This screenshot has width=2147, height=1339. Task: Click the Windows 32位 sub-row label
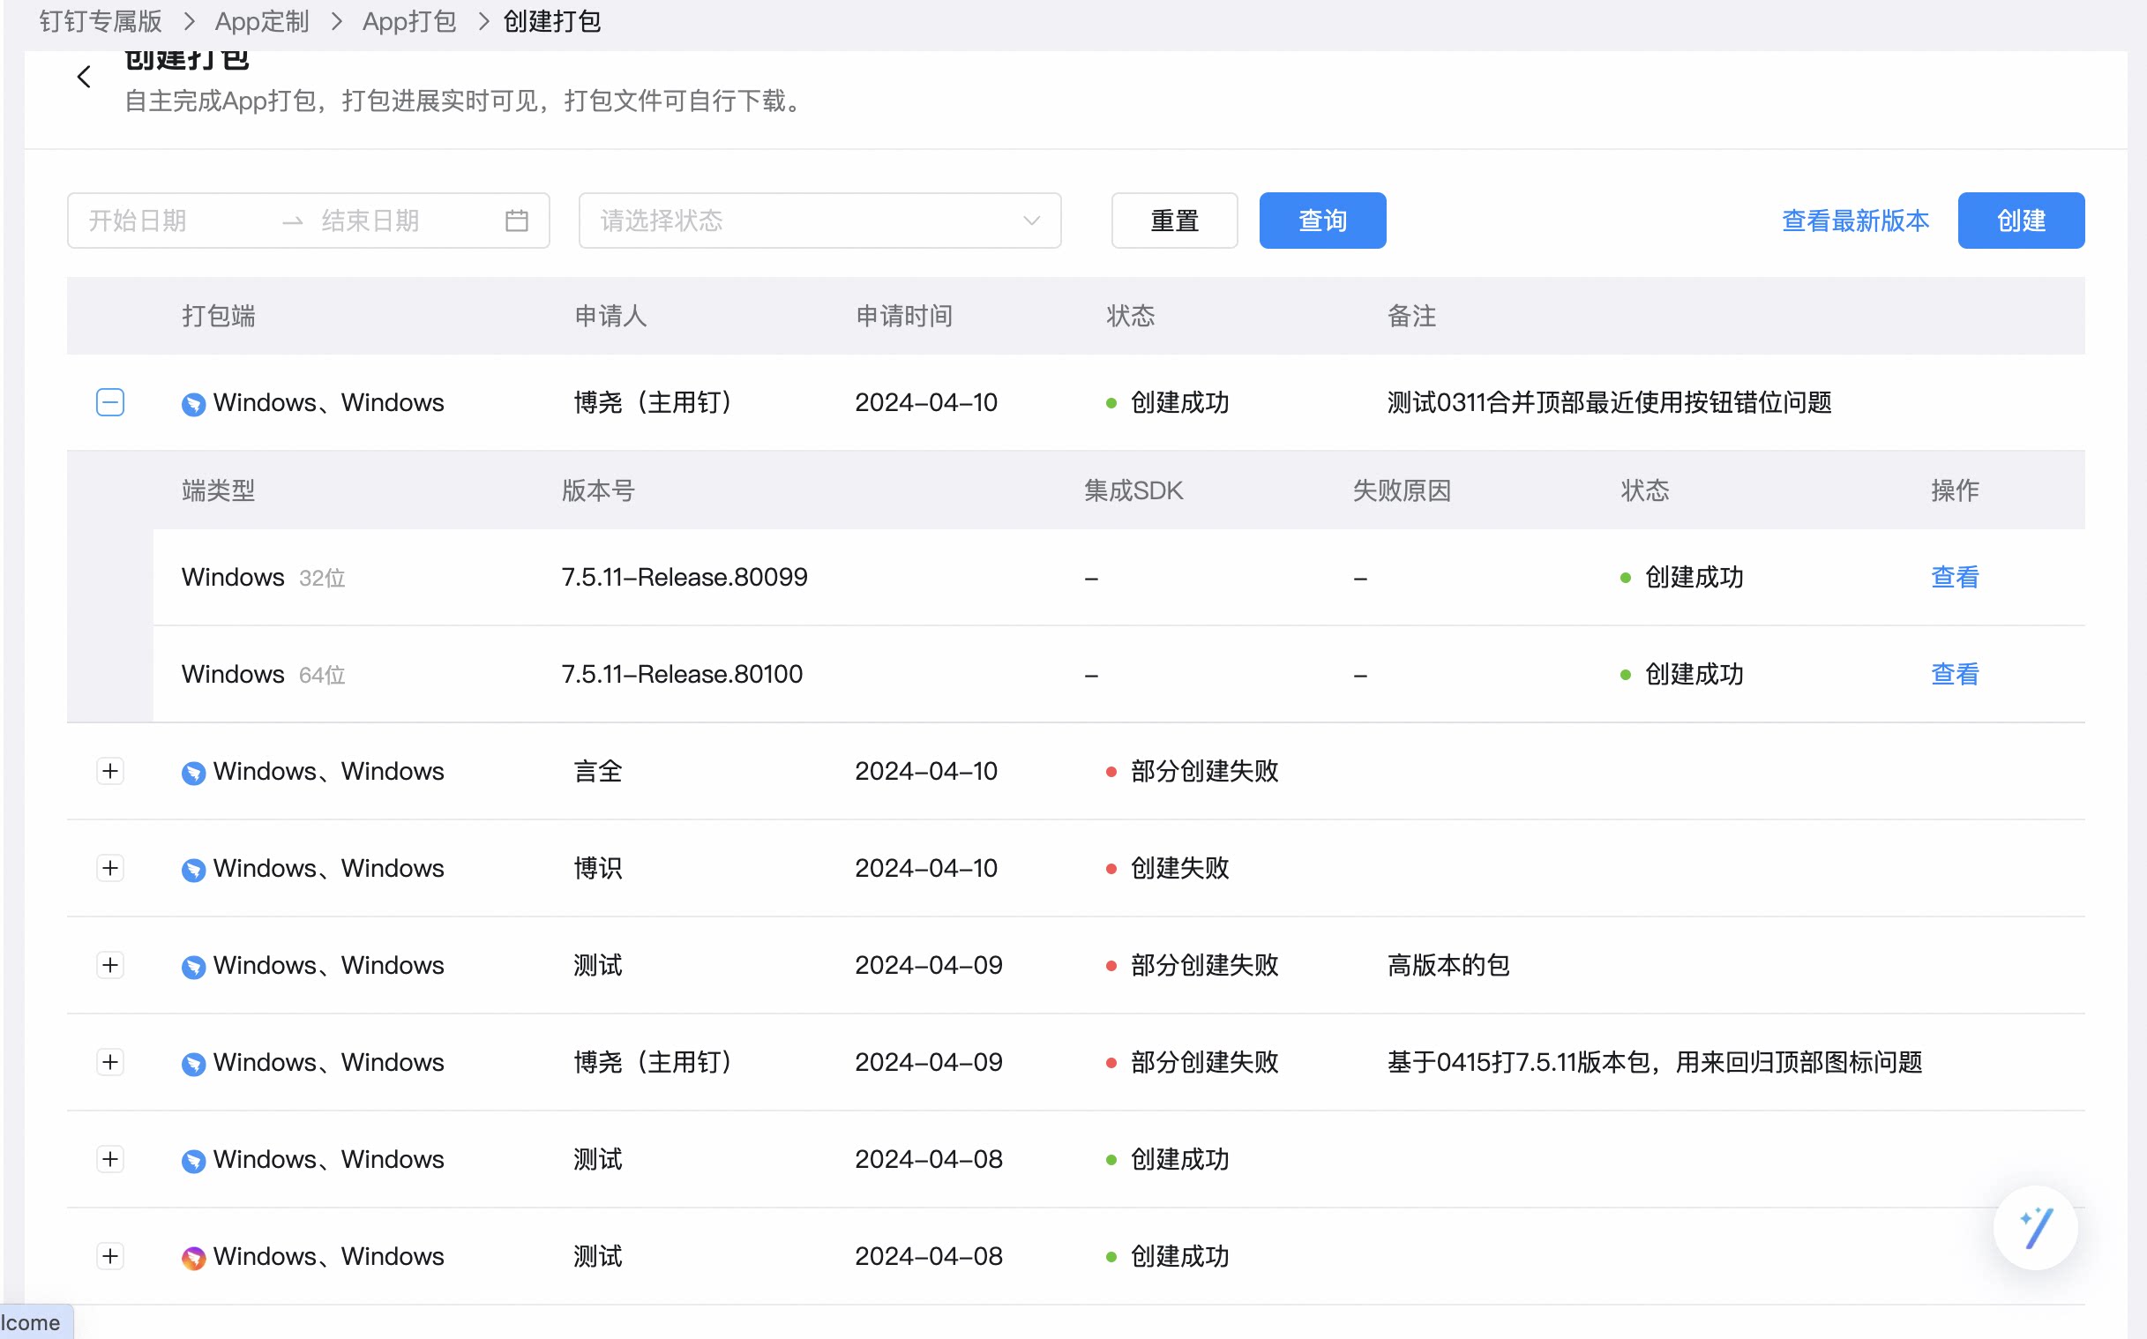tap(263, 578)
